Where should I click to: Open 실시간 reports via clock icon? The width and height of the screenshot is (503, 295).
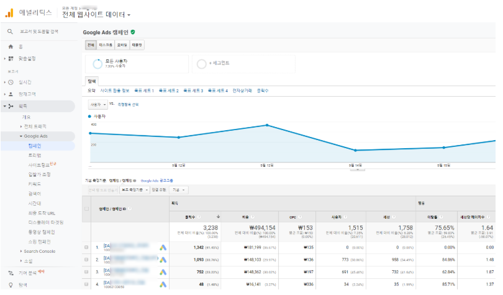pos(11,82)
